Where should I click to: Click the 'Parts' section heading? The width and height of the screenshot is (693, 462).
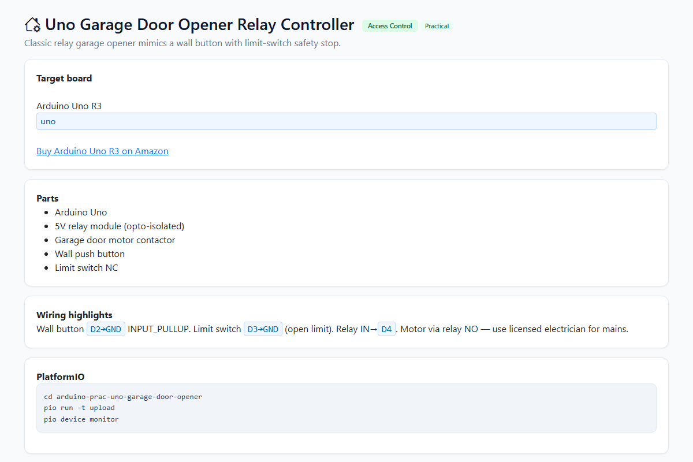click(x=47, y=199)
